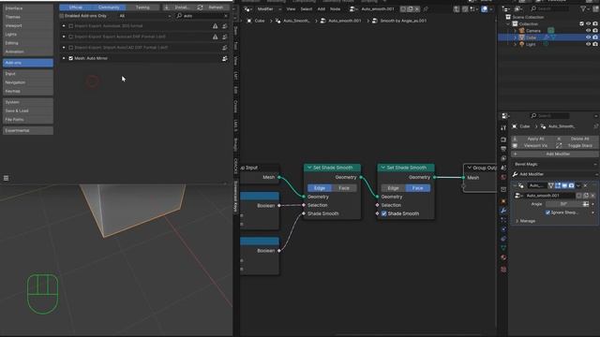Unlink the node group using the header X

pyautogui.click(x=416, y=8)
